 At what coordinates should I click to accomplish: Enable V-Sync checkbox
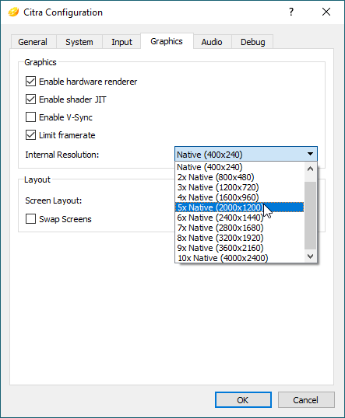30,117
